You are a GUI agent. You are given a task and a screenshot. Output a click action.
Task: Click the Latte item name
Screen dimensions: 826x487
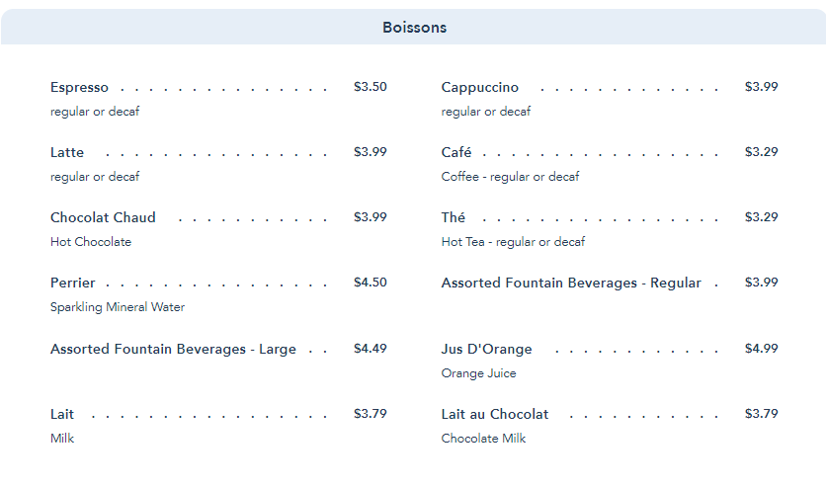[x=67, y=153]
